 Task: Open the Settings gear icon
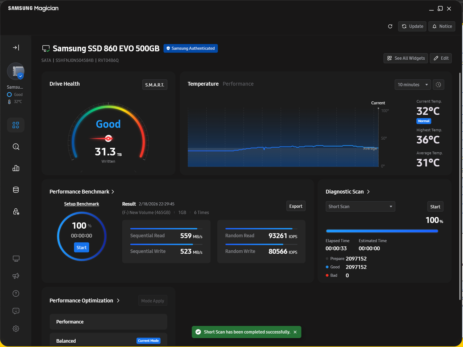coord(16,329)
